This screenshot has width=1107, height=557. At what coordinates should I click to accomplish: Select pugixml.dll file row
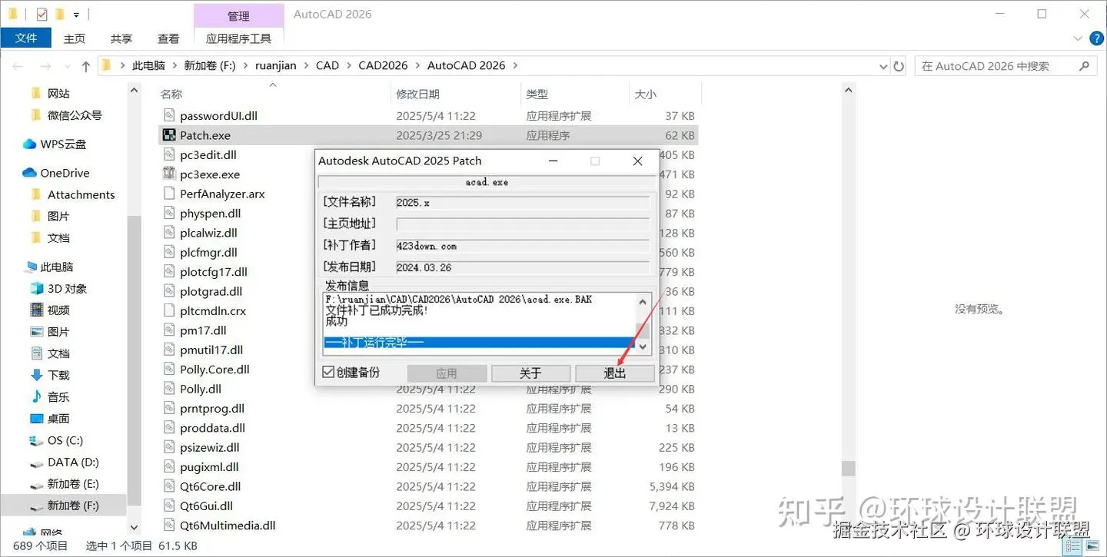[427, 467]
